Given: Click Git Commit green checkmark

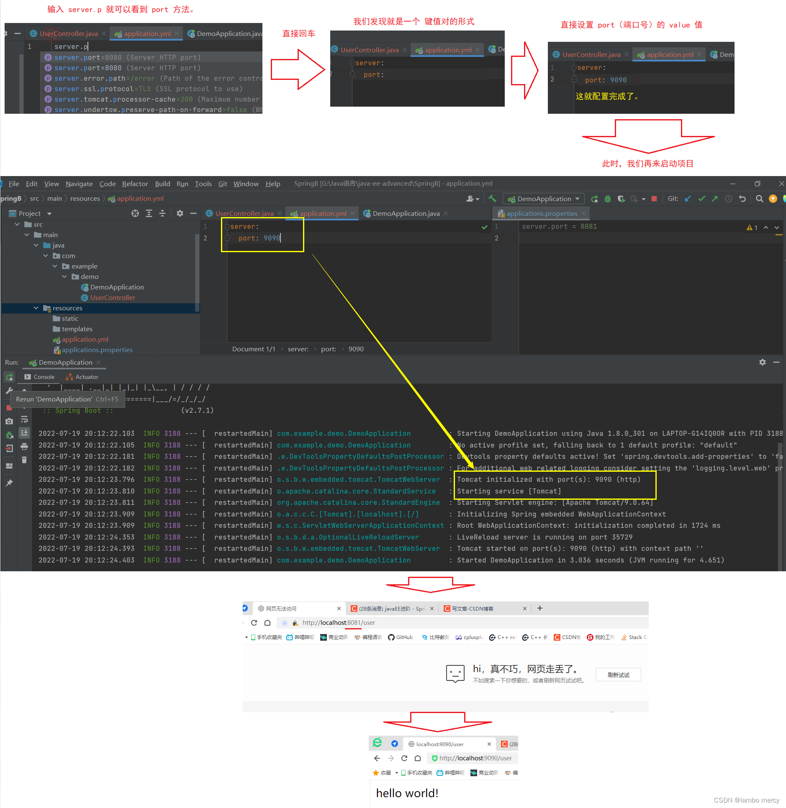Looking at the screenshot, I should click(x=701, y=199).
